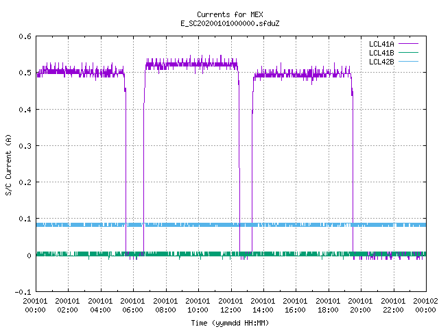
Task: Click the x-axis tick 200101 12:00
Action: [230, 306]
